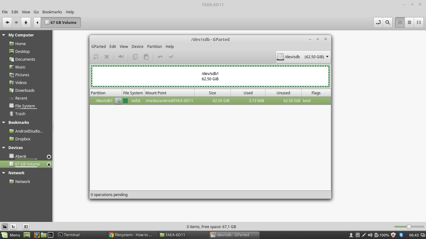Hide the sidebar with the status bar button
This screenshot has height=239, width=426.
tap(26, 227)
